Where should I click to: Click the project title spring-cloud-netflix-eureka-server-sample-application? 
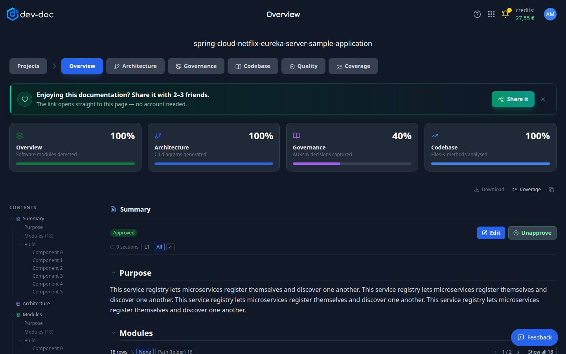[283, 43]
